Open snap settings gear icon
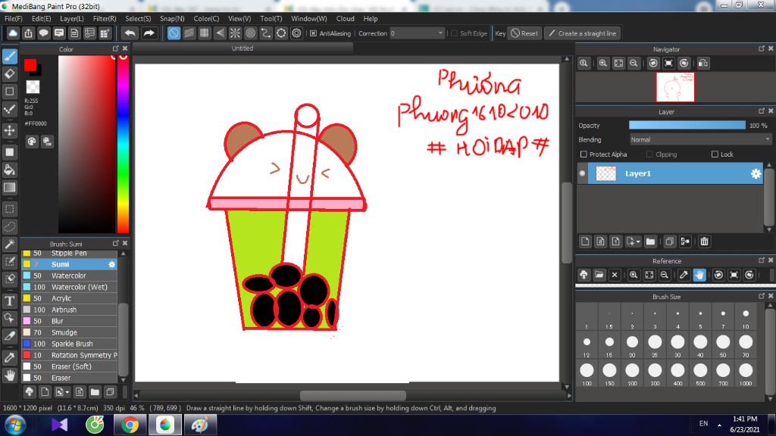Image resolution: width=776 pixels, height=436 pixels. (x=296, y=33)
